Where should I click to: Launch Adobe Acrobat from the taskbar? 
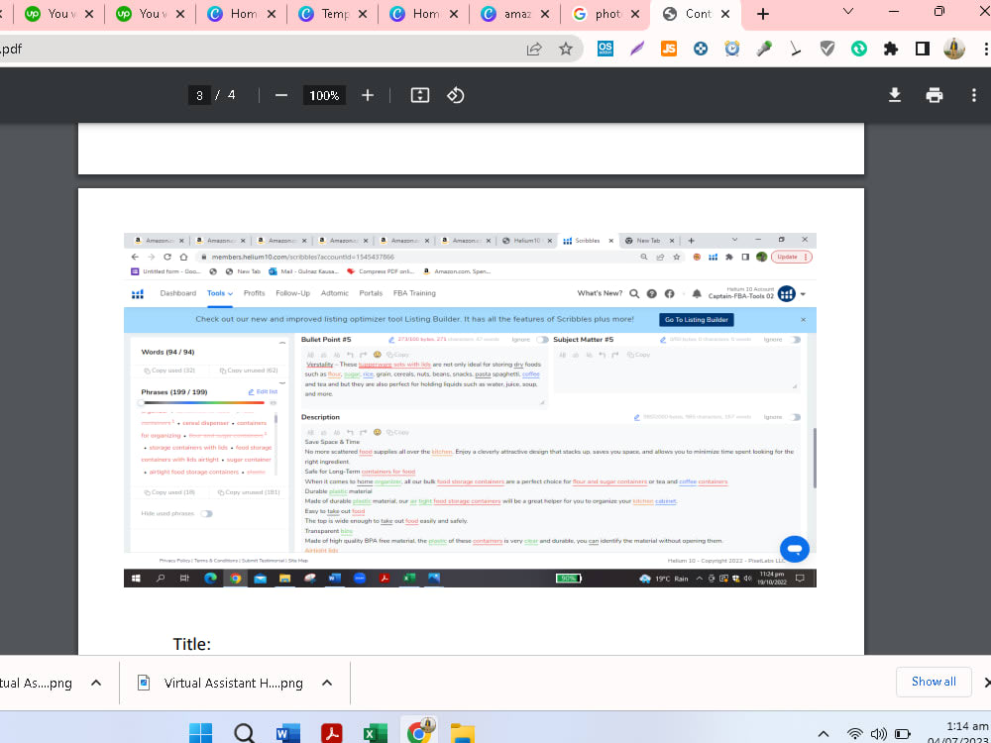[331, 733]
